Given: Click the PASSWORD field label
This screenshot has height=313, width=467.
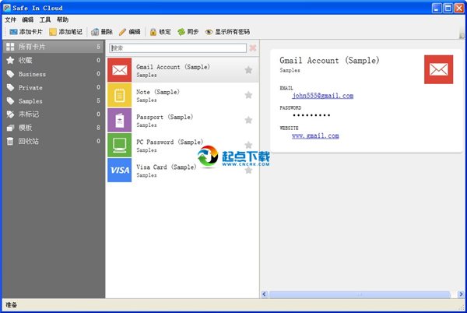Looking at the screenshot, I should (x=290, y=107).
